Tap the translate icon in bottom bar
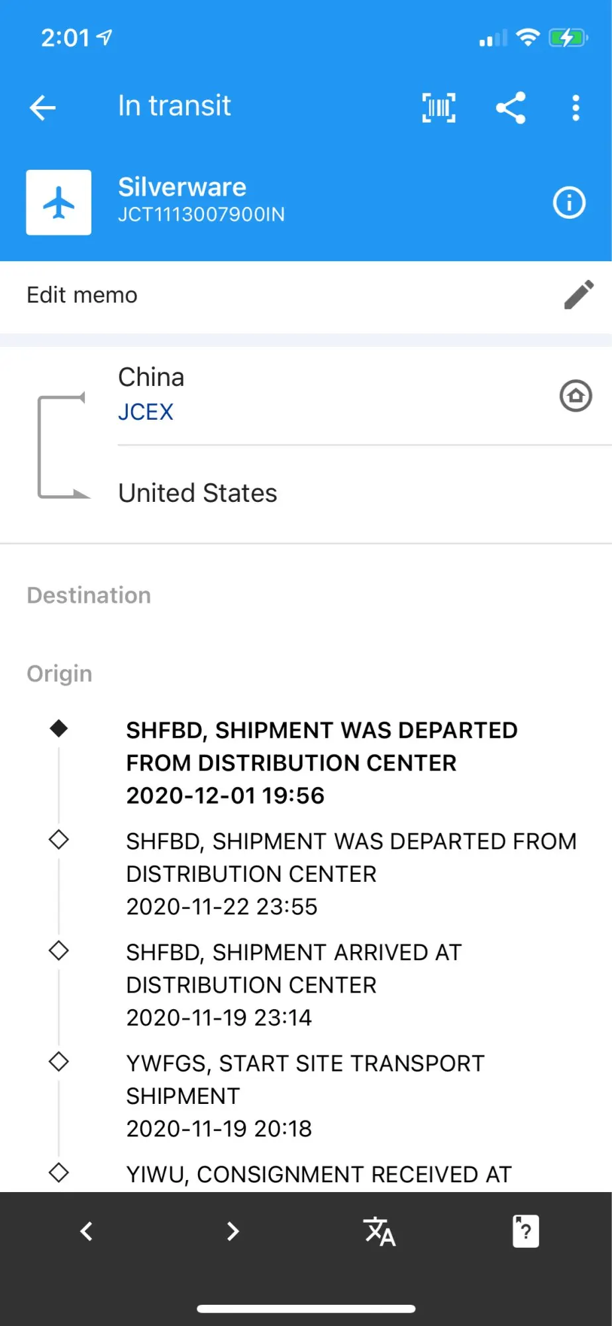612x1326 pixels. [380, 1231]
